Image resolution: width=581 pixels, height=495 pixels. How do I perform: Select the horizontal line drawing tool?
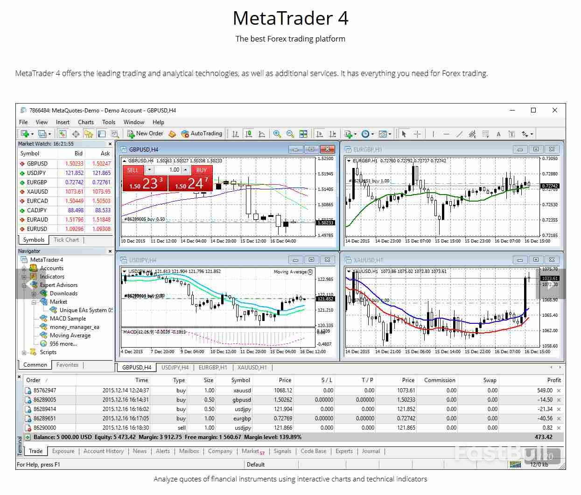(x=447, y=134)
